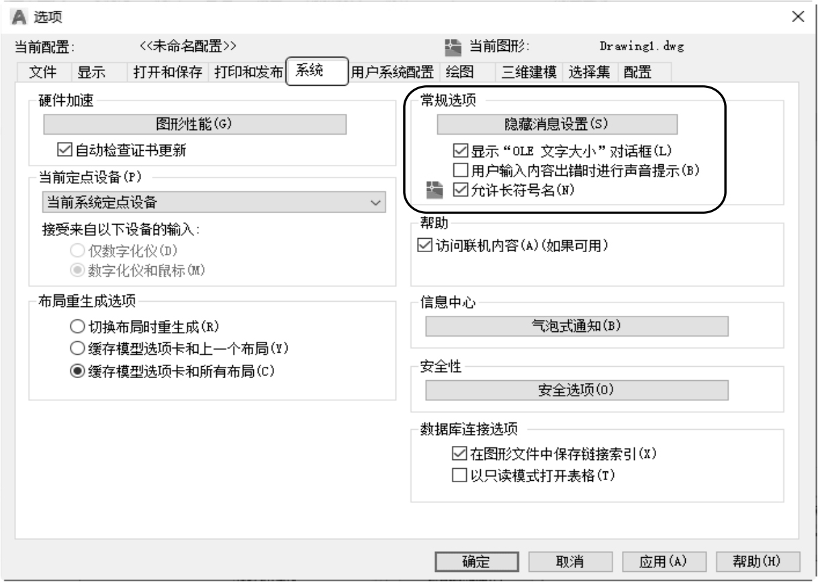Open 安全选项(O) button
The image size is (818, 582).
(x=577, y=391)
